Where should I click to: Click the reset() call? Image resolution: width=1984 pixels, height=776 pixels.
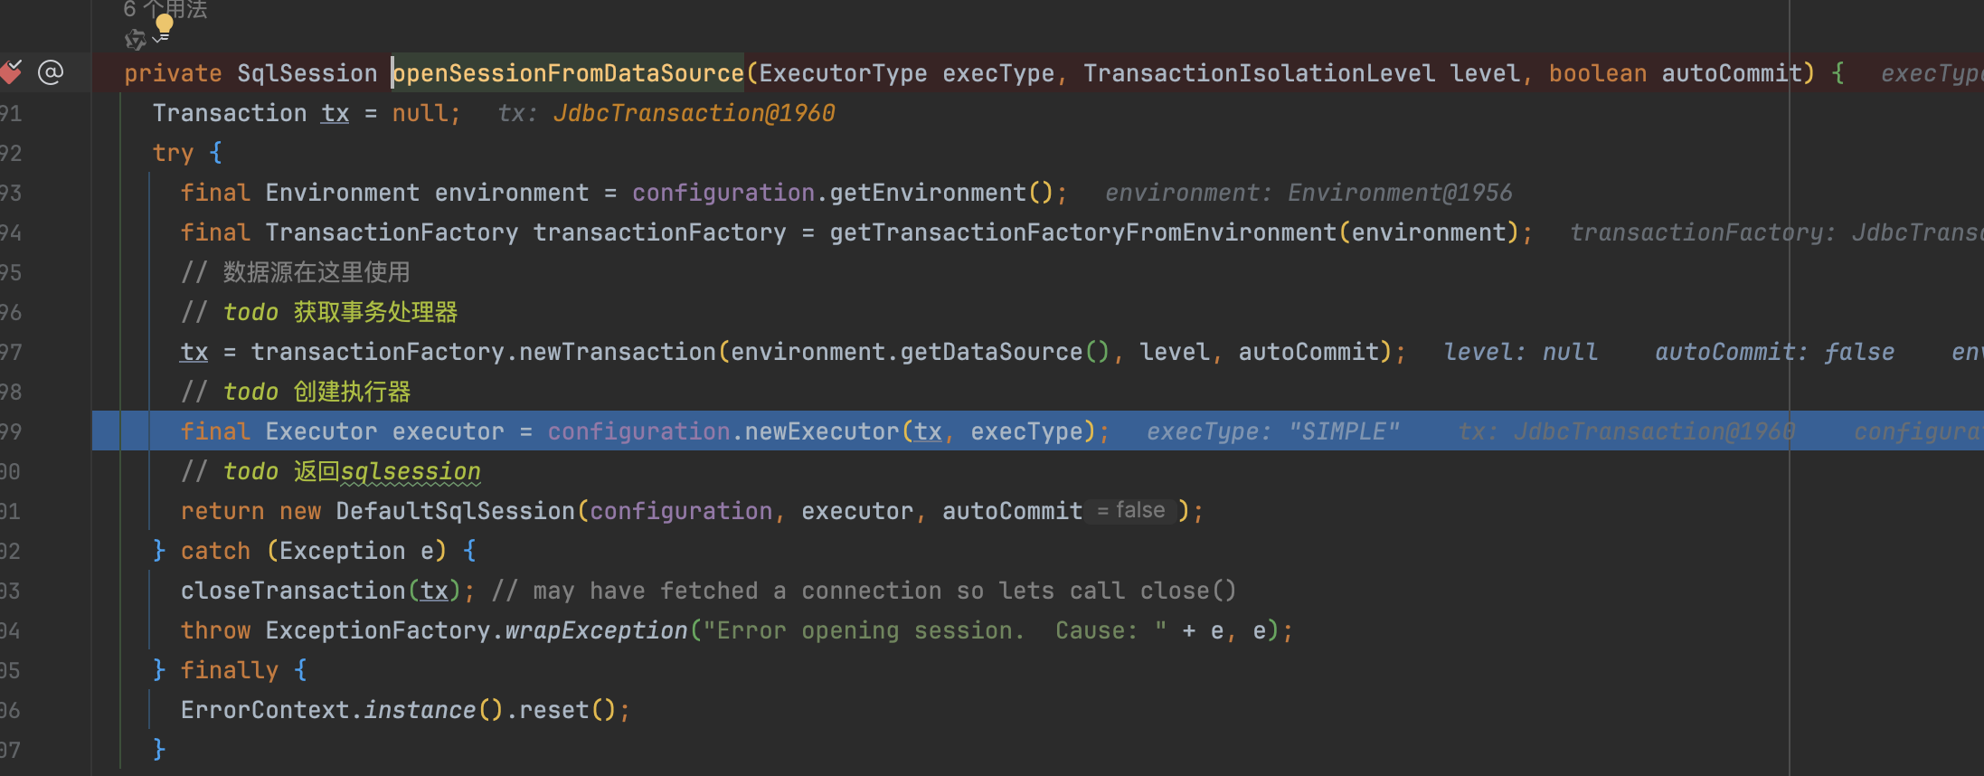point(568,710)
